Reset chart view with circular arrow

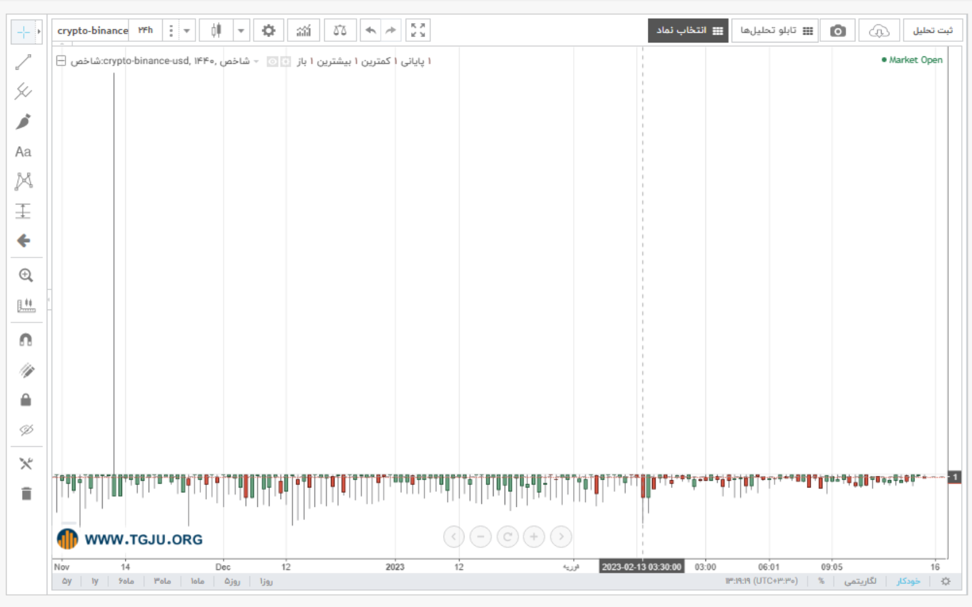(x=507, y=537)
